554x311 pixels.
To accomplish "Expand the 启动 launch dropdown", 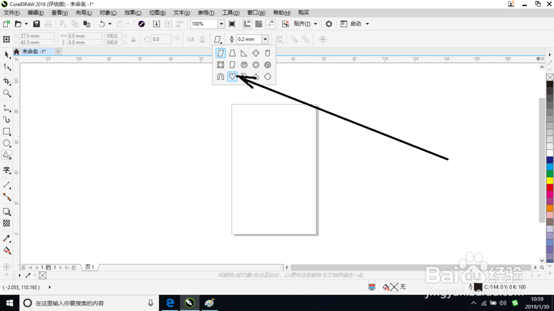I will click(x=367, y=24).
